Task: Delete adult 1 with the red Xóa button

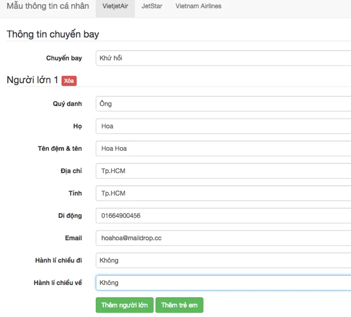Action: (69, 80)
